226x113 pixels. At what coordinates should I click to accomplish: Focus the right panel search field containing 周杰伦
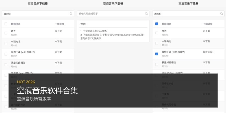188,14
